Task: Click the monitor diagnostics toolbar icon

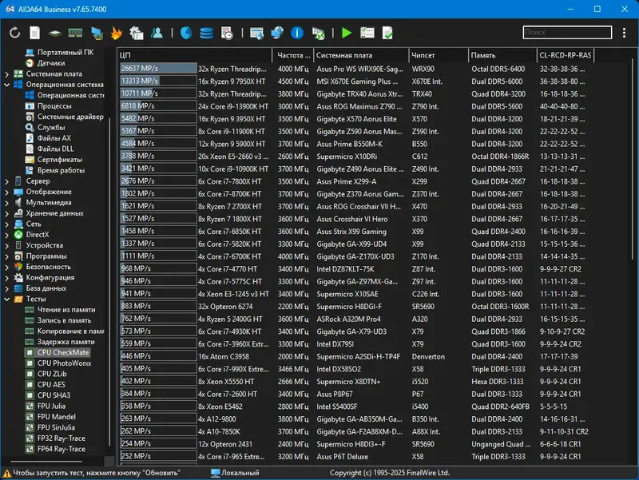Action: tap(97, 34)
